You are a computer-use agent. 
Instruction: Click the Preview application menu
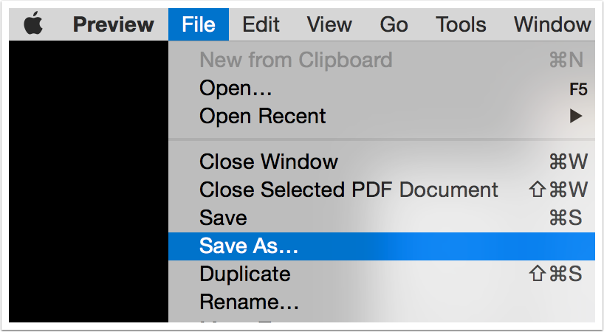[111, 25]
